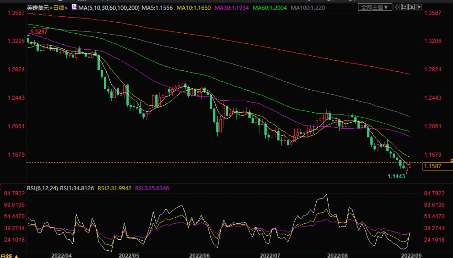This screenshot has height=258, width=453.
Task: Select the magenta MA30 value label
Action: point(231,8)
